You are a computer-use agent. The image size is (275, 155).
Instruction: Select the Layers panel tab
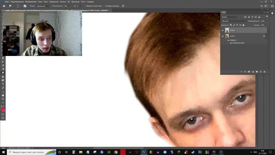pyautogui.click(x=223, y=12)
